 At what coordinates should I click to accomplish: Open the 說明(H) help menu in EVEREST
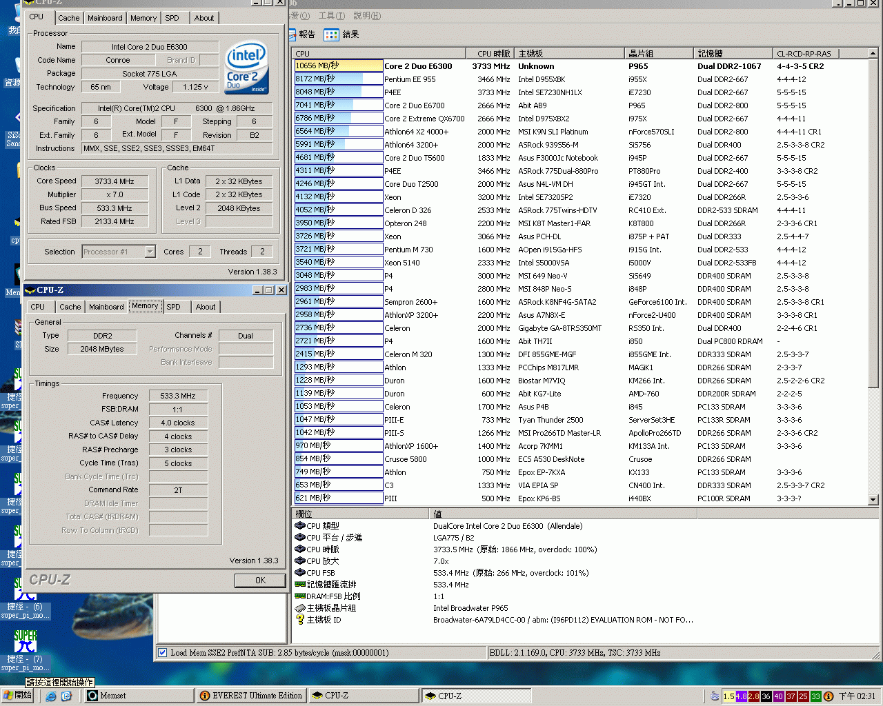click(367, 16)
